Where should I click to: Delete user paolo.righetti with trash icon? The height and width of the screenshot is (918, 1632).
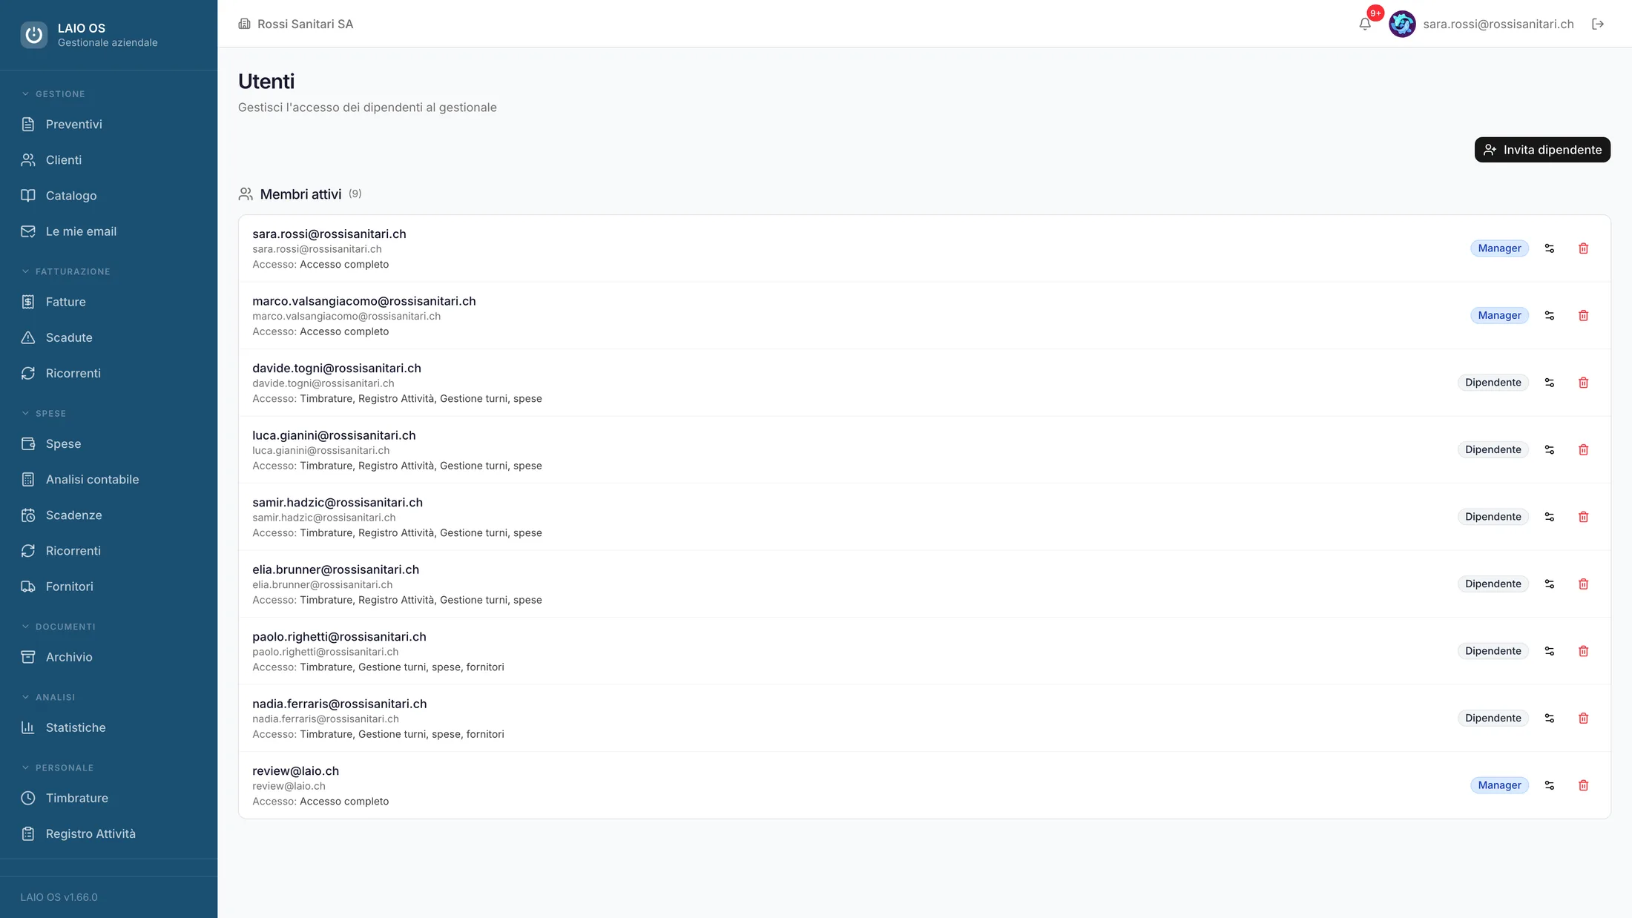point(1583,651)
